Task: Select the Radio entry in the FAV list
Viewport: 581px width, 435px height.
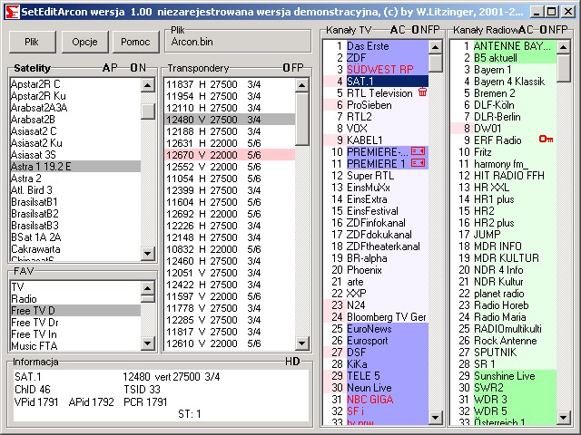Action: 24,299
